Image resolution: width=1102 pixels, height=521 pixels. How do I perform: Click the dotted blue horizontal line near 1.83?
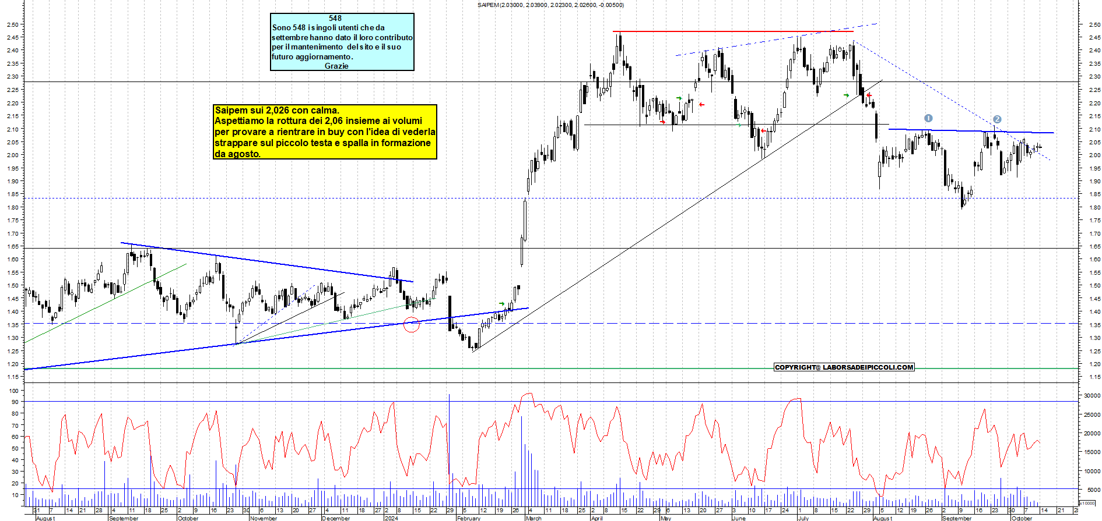point(551,199)
